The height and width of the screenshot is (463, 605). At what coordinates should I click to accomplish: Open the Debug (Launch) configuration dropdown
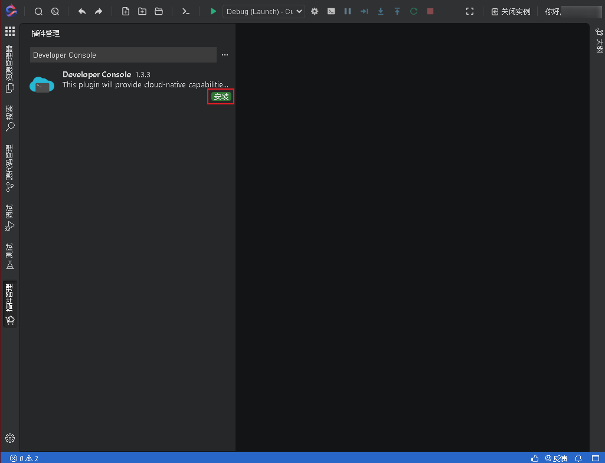click(x=263, y=12)
